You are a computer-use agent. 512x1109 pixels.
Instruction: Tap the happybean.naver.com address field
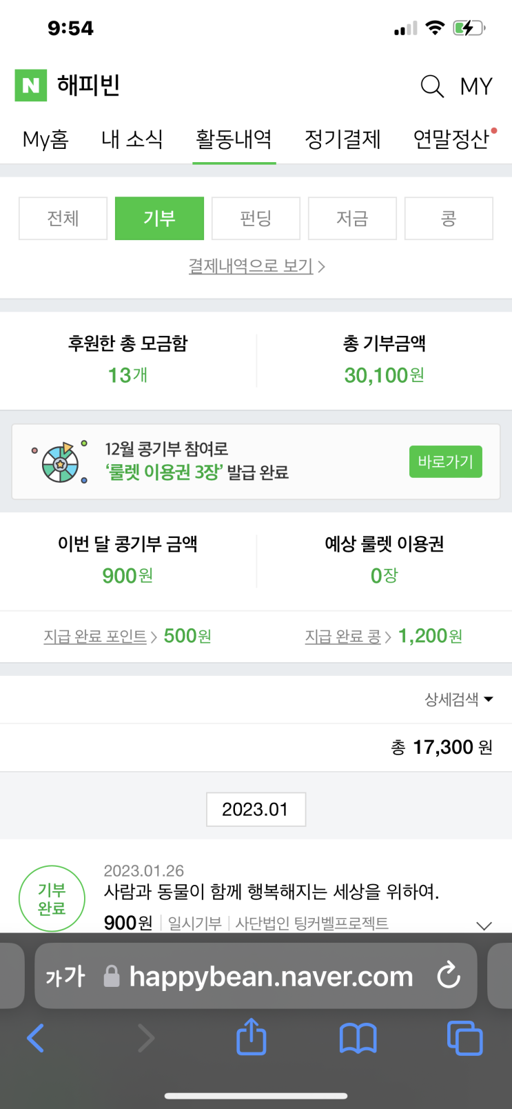pos(270,976)
